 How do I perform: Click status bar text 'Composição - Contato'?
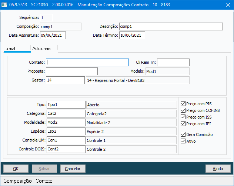[x=28, y=181]
